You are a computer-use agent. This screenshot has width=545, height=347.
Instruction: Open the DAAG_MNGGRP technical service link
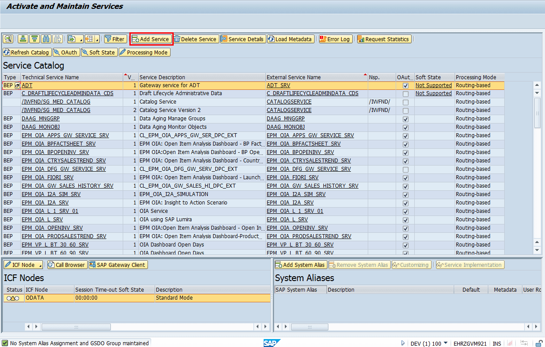pyautogui.click(x=41, y=119)
